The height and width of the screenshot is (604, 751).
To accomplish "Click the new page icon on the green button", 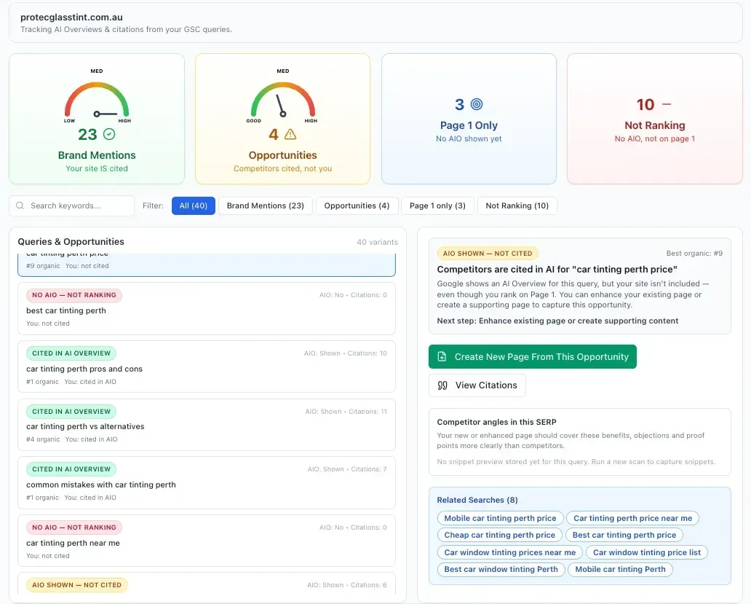I will pyautogui.click(x=442, y=357).
